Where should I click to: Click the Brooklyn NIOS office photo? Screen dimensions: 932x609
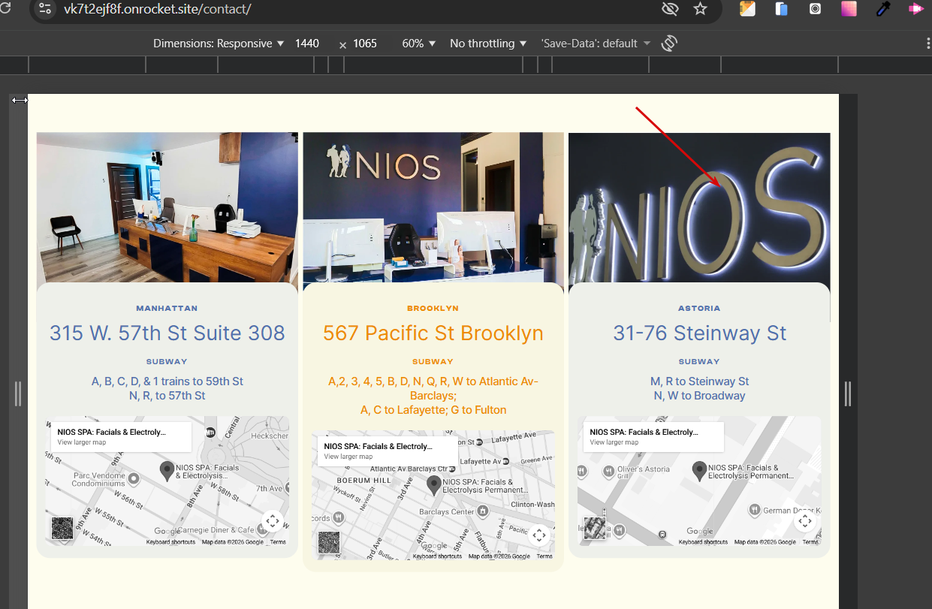click(433, 208)
